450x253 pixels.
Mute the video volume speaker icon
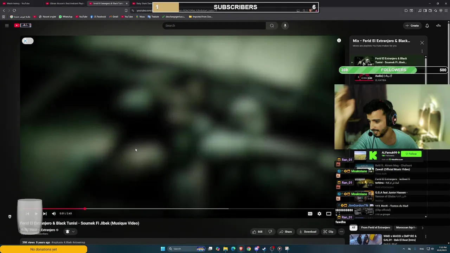[54, 214]
